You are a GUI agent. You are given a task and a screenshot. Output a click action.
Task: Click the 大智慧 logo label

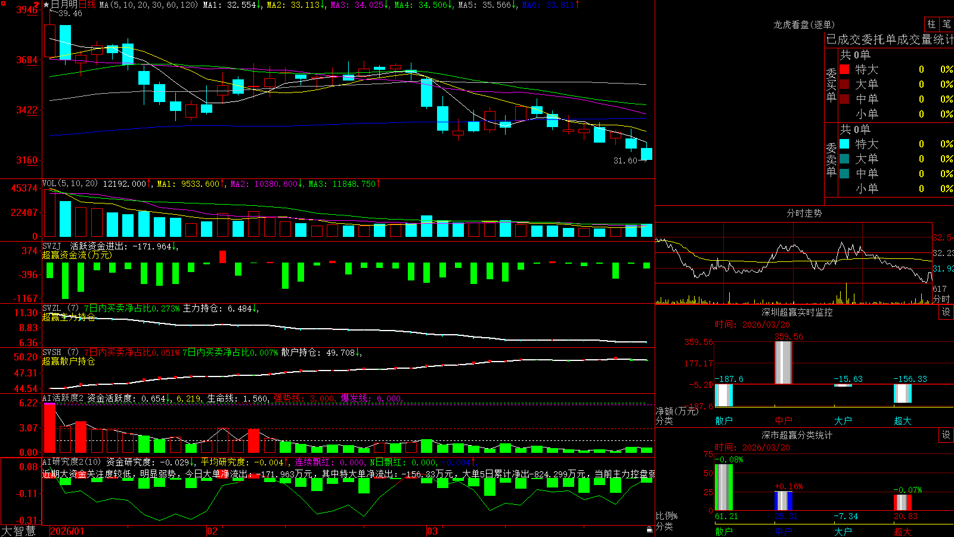(18, 531)
